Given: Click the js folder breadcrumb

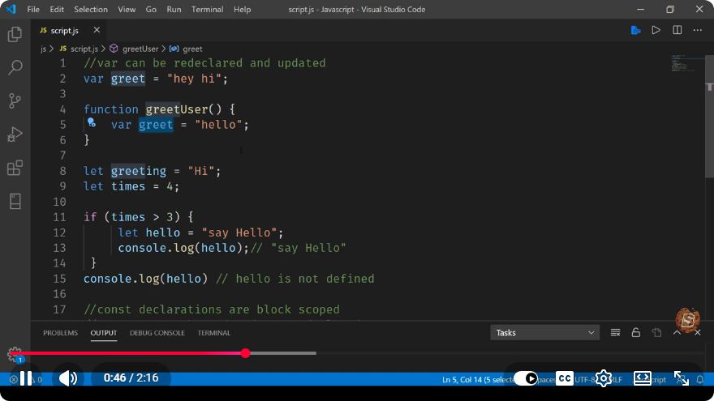Looking at the screenshot, I should coord(43,49).
